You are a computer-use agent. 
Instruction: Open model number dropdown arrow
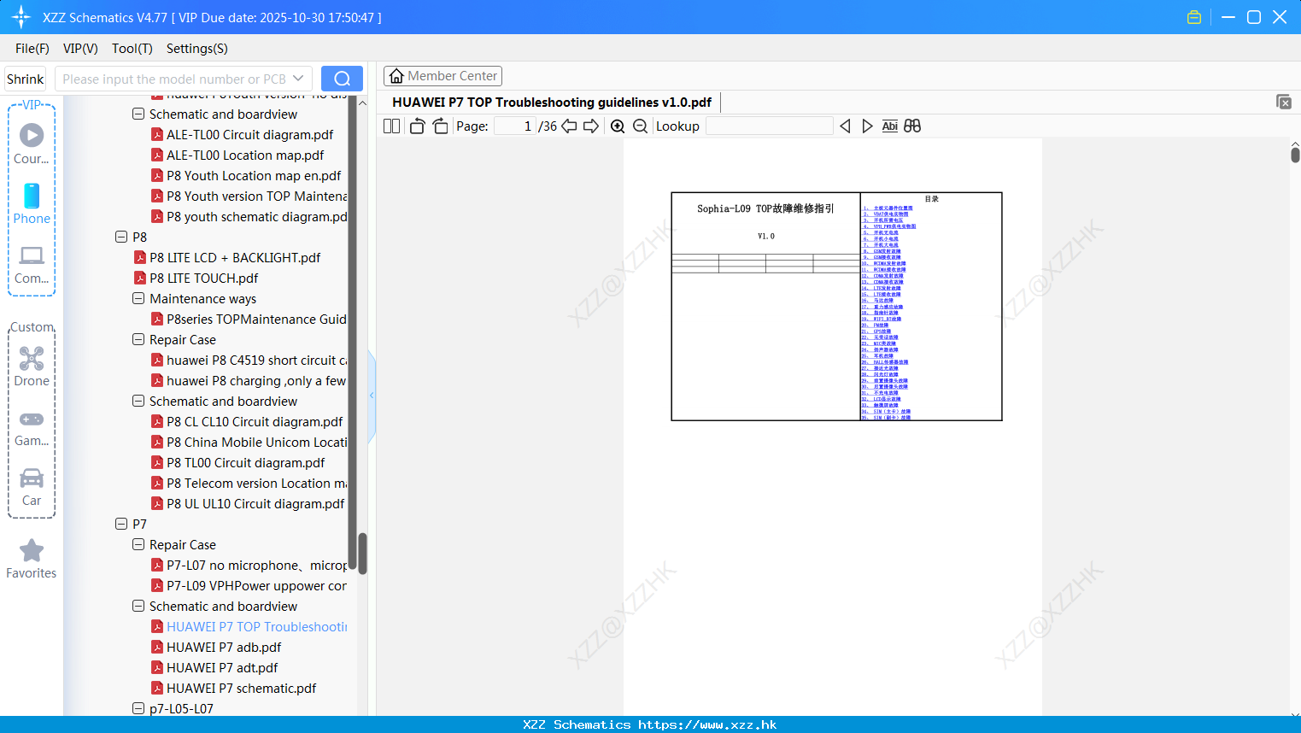pos(298,79)
